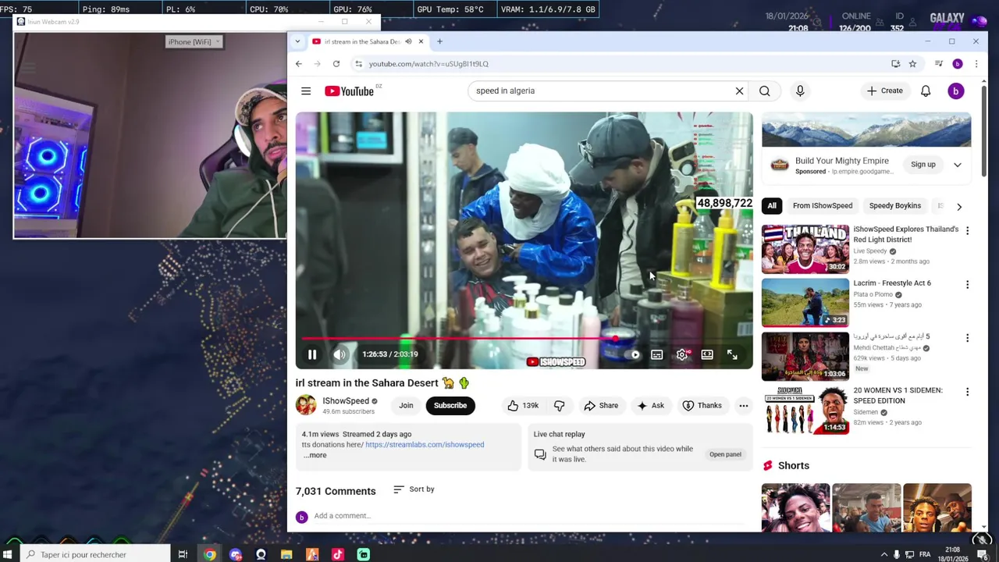The height and width of the screenshot is (562, 999).
Task: Mute the tab using the speaker icon
Action: [408, 41]
